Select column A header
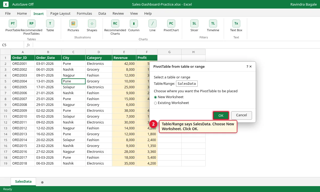Viewport: 320px width, 192px height. coord(23,52)
